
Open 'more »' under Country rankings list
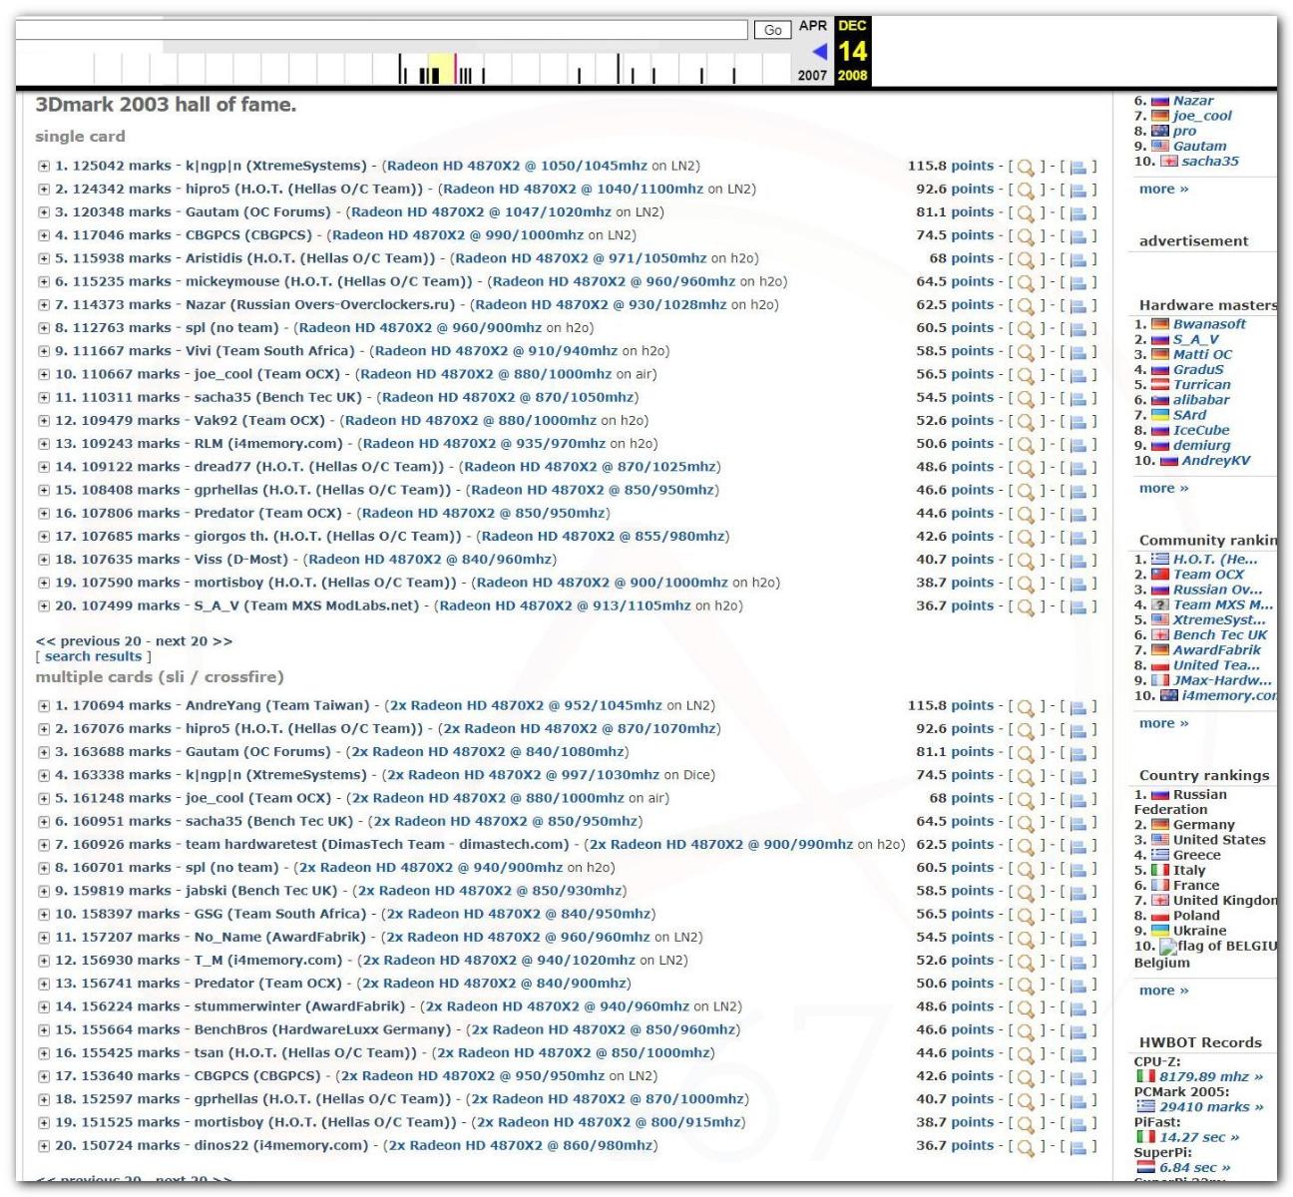point(1163,992)
